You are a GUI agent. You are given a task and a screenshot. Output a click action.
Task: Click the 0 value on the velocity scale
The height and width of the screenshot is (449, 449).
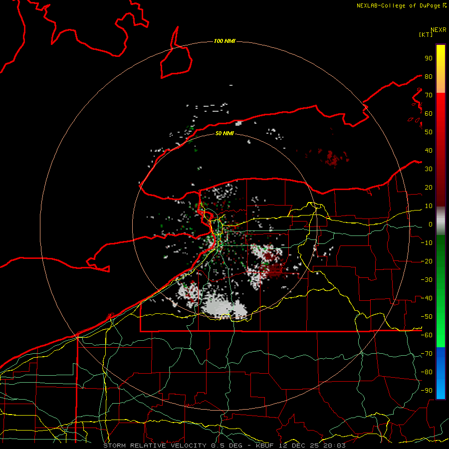(430, 224)
